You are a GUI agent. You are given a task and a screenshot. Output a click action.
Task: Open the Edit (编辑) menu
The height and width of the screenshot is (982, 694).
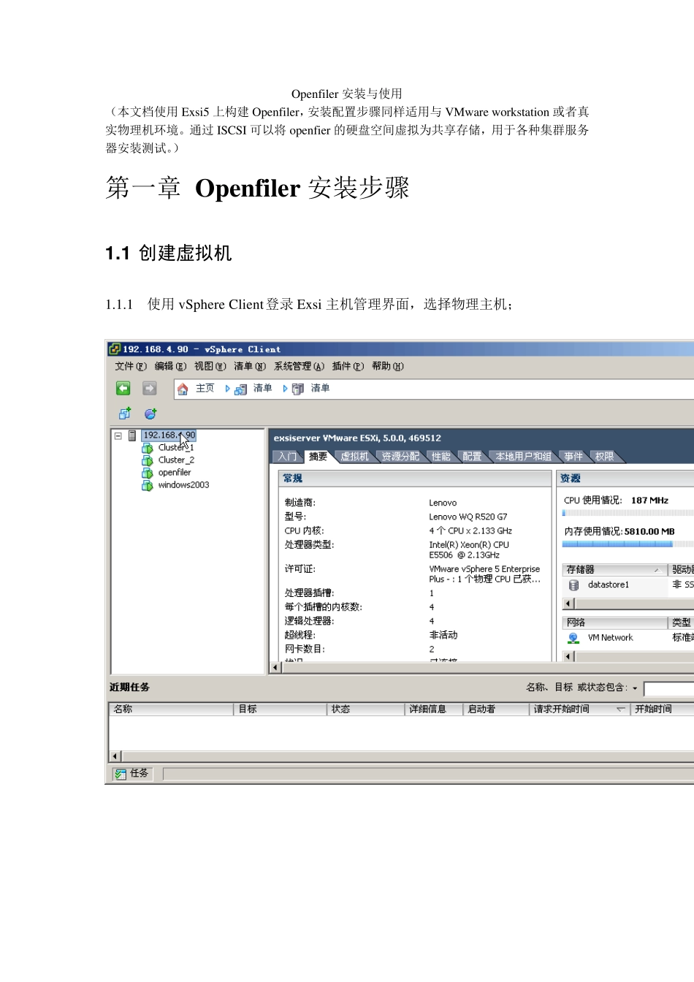pyautogui.click(x=170, y=367)
